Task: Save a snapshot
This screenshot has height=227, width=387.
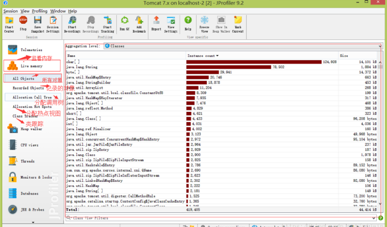Action: pos(38,24)
